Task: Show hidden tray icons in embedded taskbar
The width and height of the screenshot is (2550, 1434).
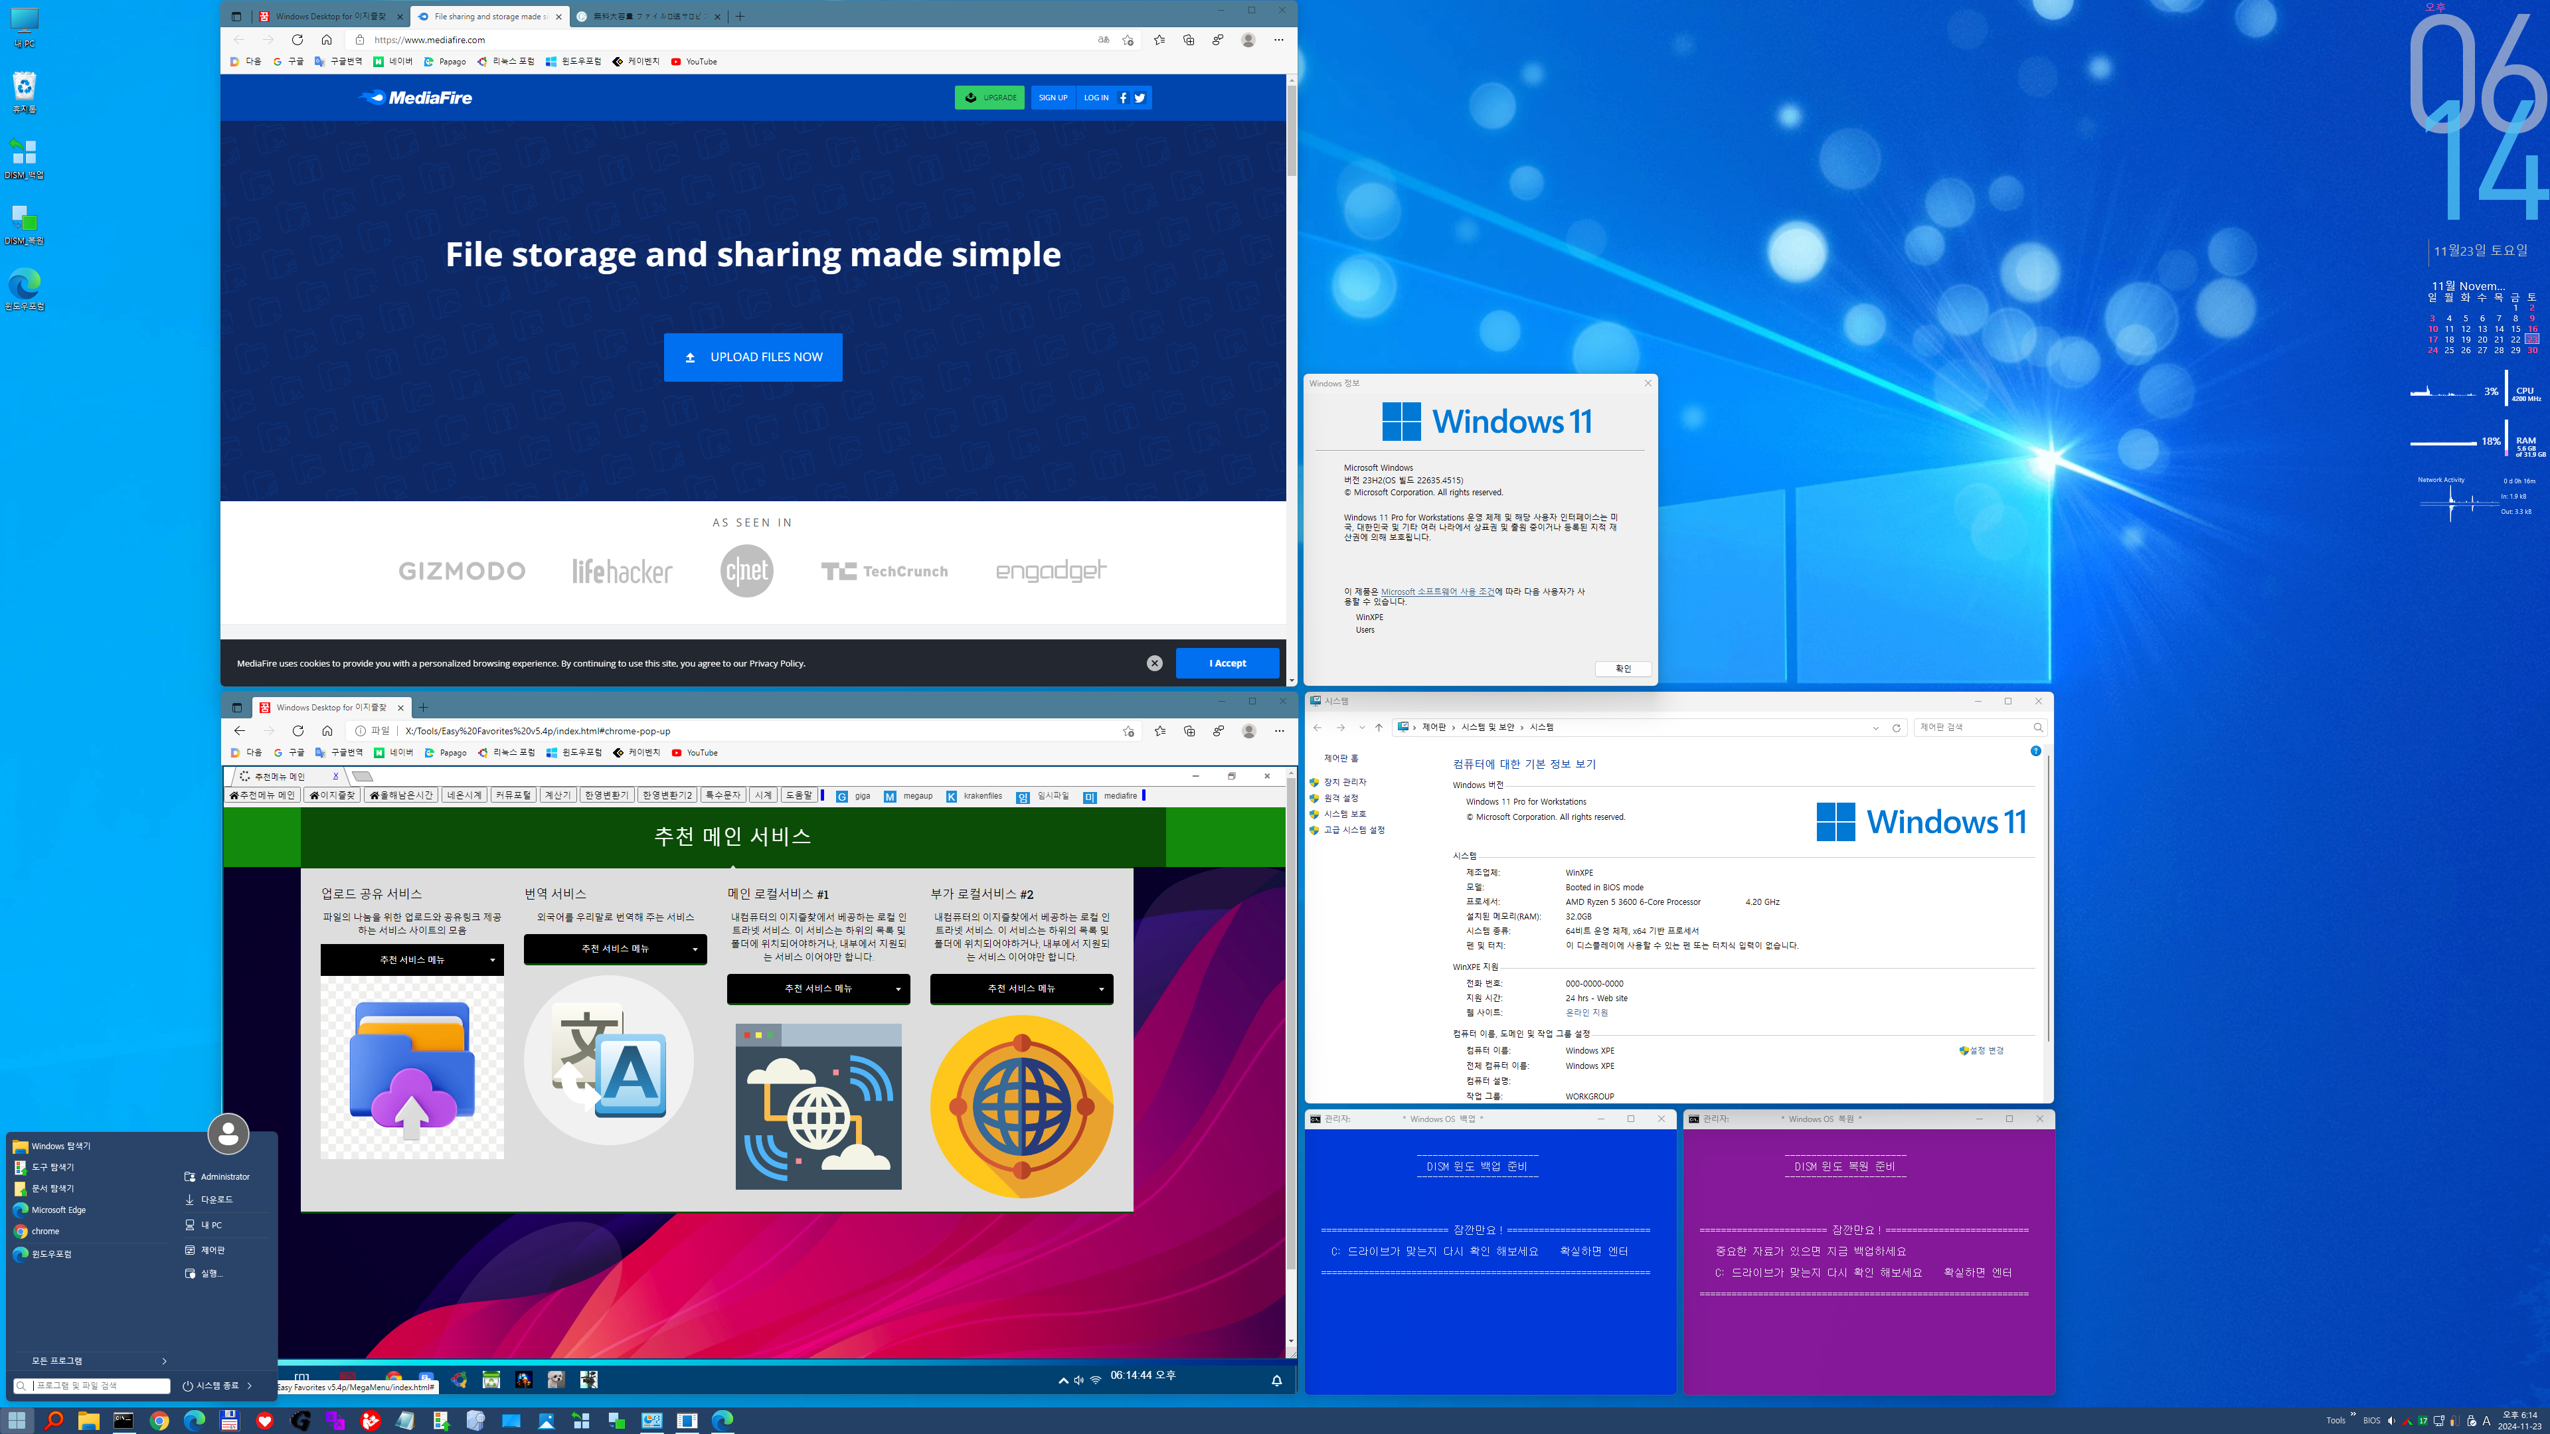Action: point(1063,1381)
